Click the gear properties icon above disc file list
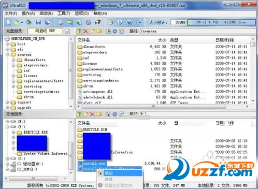 tap(114, 31)
